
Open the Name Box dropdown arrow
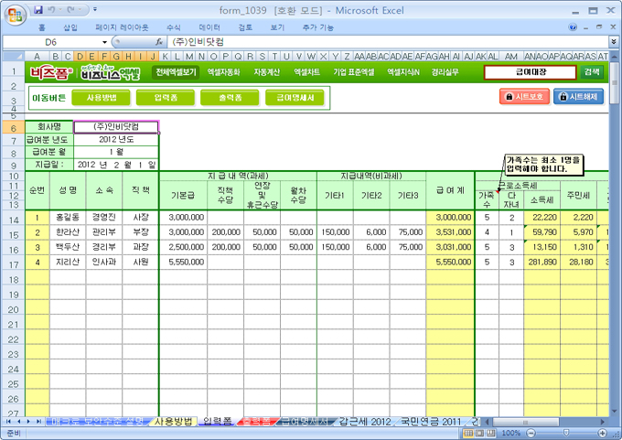coord(104,42)
